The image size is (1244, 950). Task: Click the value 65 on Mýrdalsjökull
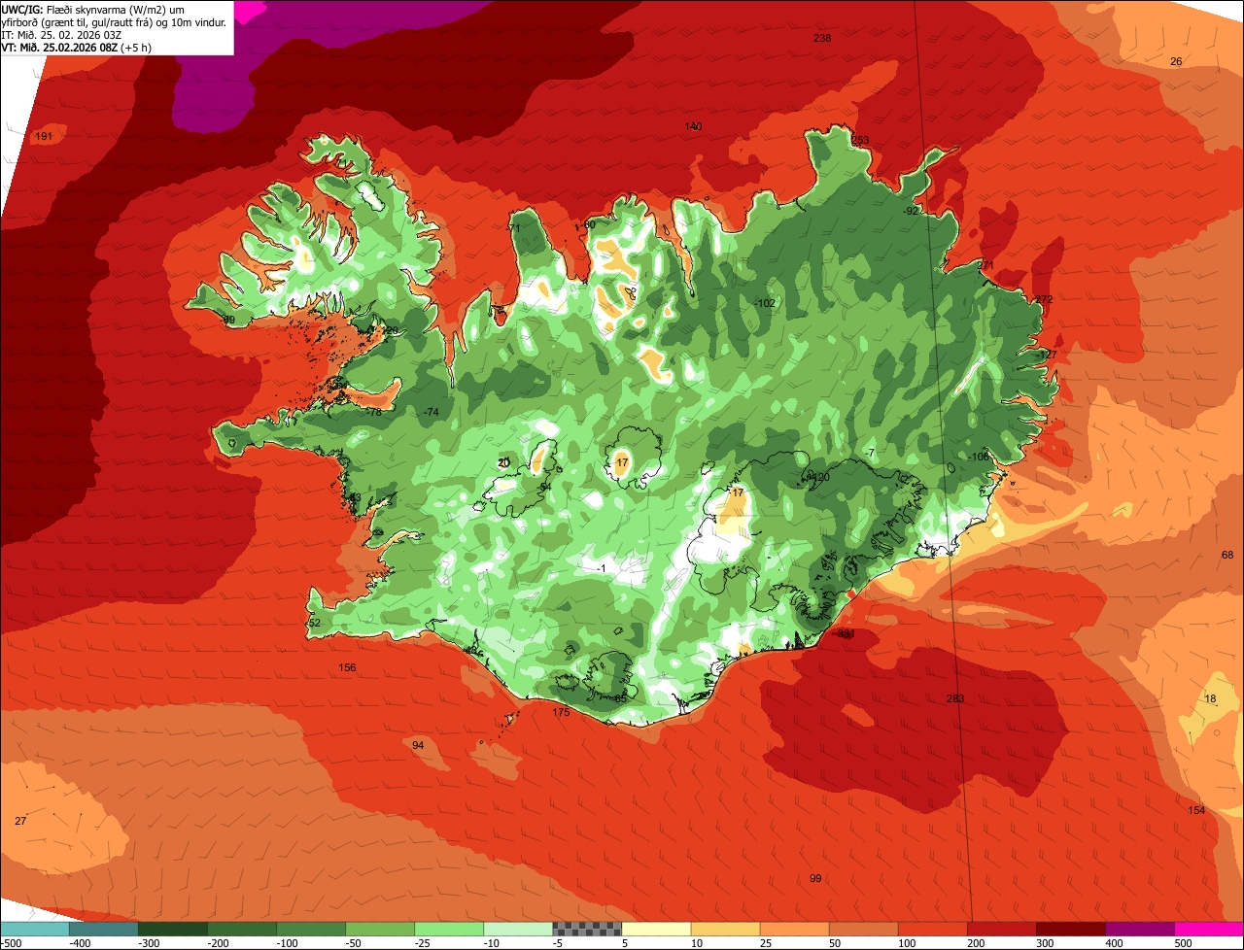coord(621,697)
